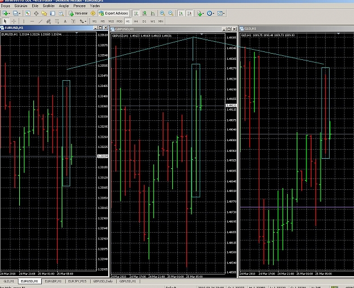Open the Pencere menu

[x=79, y=6]
